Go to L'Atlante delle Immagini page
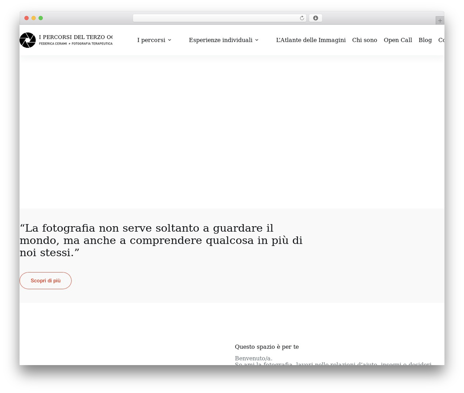Image resolution: width=464 pixels, height=393 pixels. click(x=311, y=40)
